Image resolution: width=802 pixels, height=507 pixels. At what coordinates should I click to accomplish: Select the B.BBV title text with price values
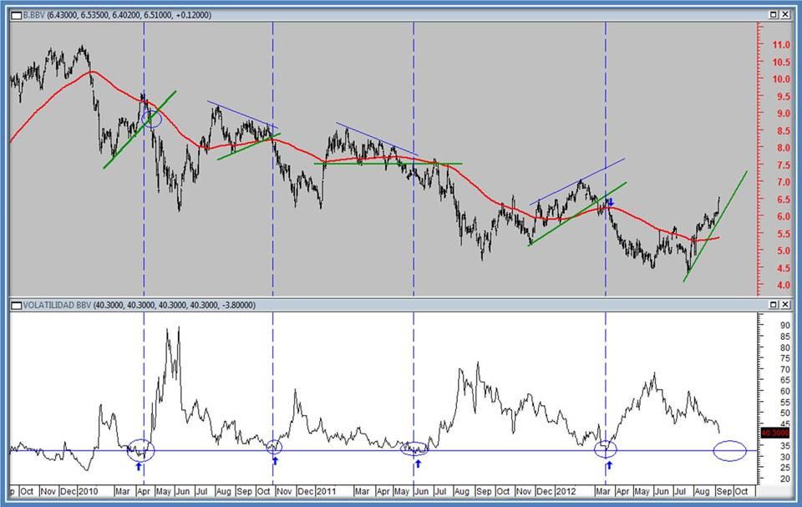tap(117, 15)
